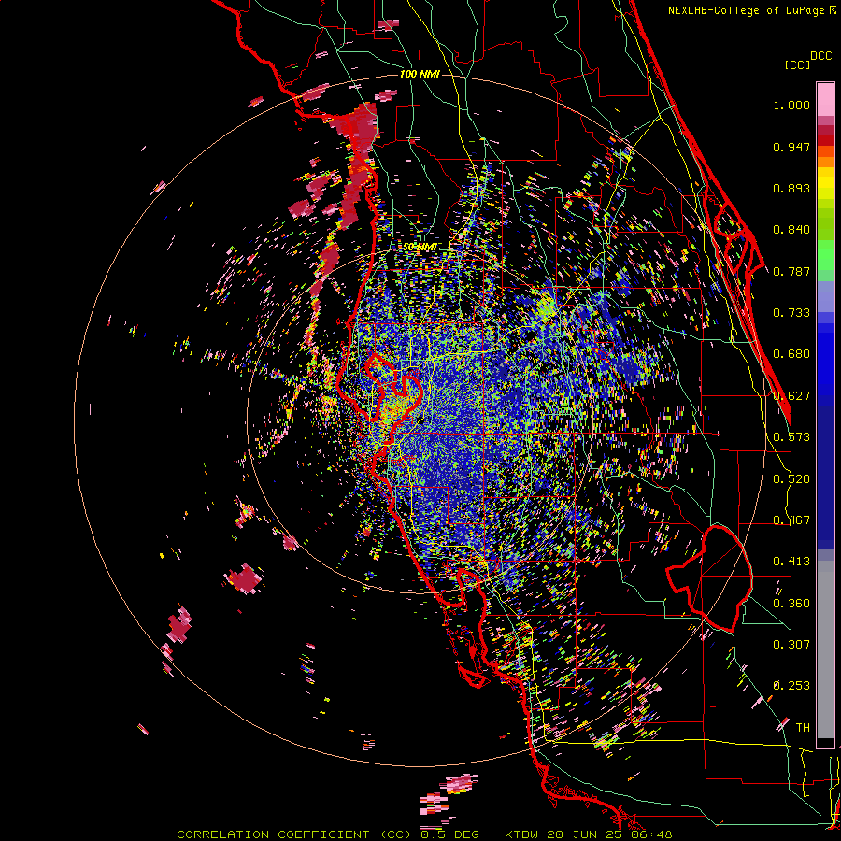
Task: Click the DCC legend title
Action: (821, 56)
